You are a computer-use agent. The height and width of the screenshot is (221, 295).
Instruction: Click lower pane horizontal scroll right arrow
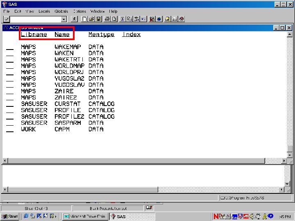click(x=281, y=189)
